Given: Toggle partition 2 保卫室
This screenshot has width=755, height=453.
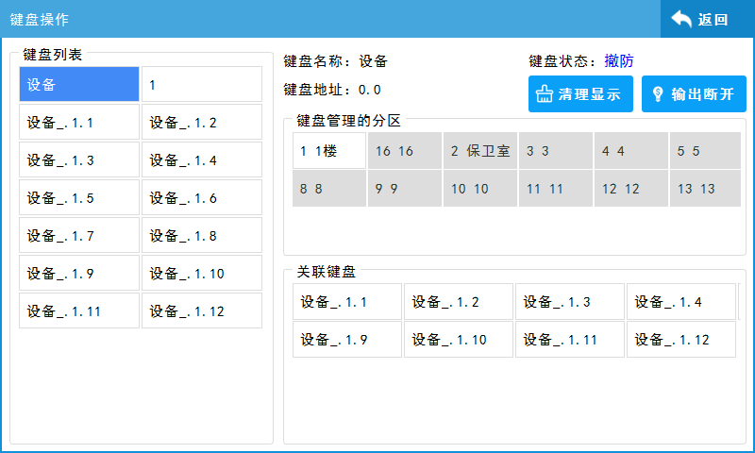Looking at the screenshot, I should (x=479, y=151).
